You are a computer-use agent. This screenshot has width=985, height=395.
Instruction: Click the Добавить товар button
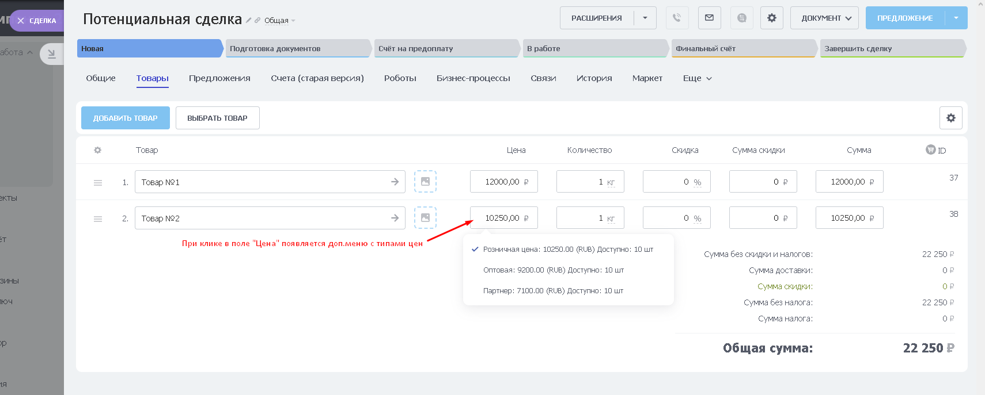[125, 118]
